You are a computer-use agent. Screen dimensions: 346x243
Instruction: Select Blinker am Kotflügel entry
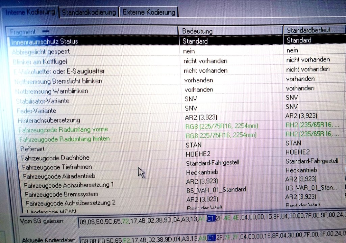[40, 61]
